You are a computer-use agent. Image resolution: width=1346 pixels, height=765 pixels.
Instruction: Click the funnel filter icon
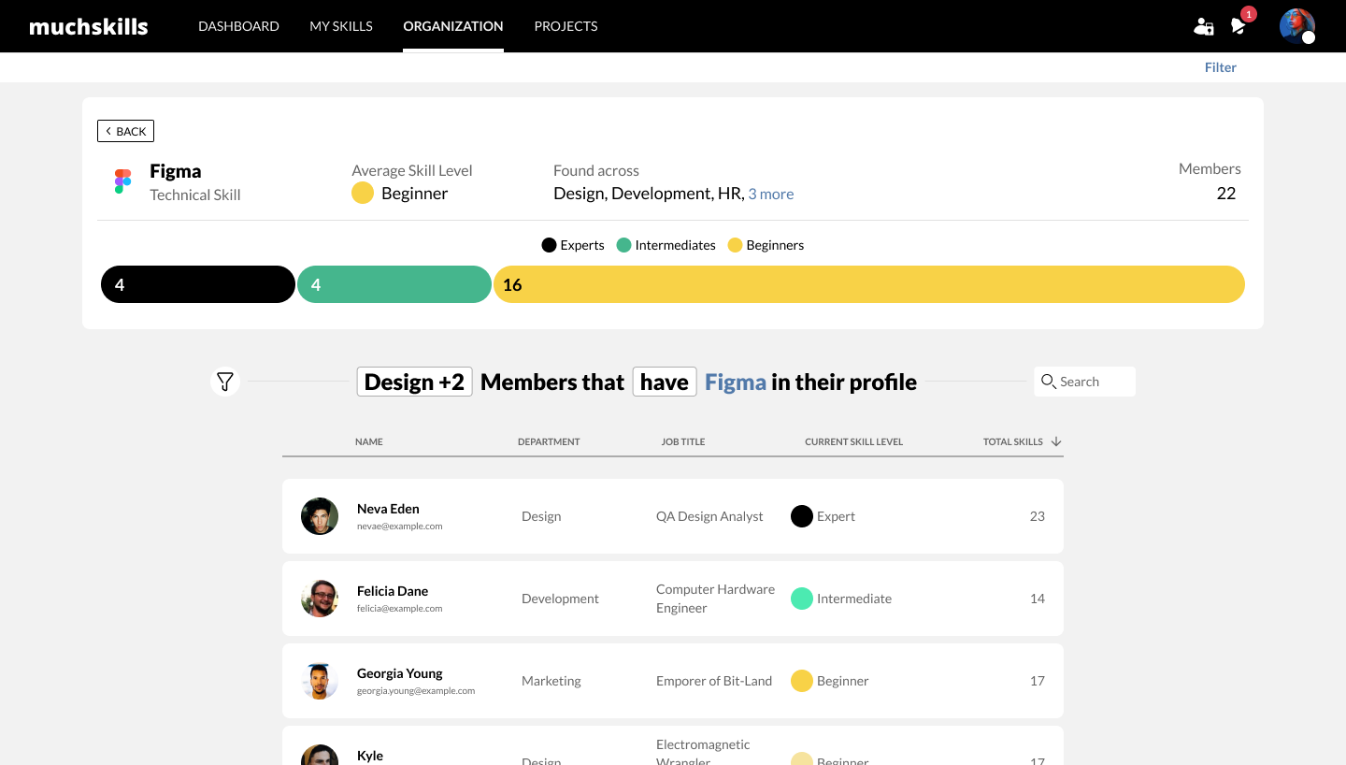225,382
